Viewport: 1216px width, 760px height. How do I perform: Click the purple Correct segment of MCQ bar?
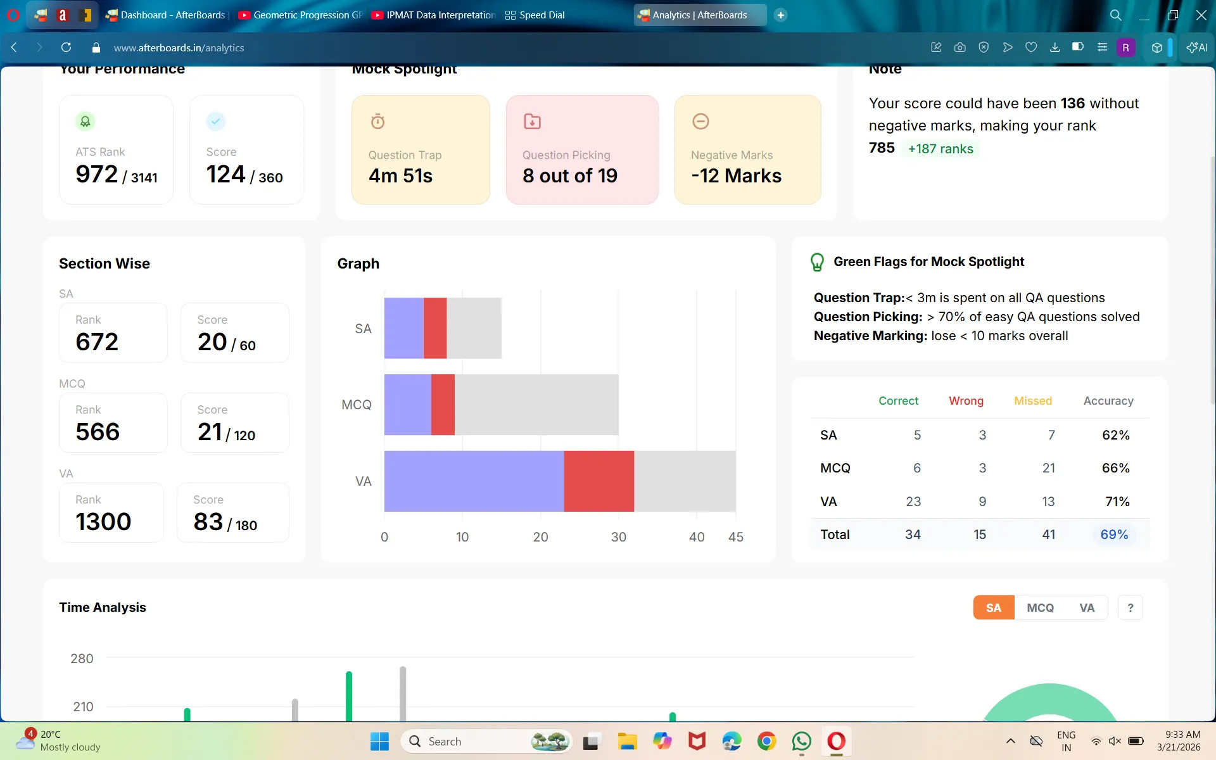[407, 405]
